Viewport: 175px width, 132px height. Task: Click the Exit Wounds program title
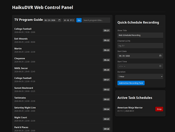click(x=21, y=39)
